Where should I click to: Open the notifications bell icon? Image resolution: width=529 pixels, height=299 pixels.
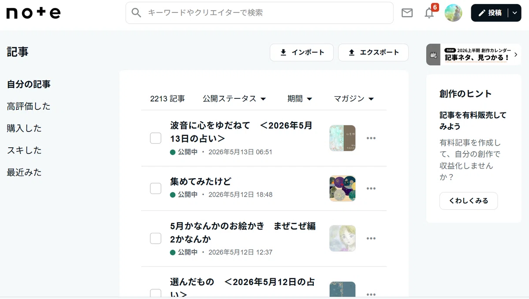(x=429, y=13)
